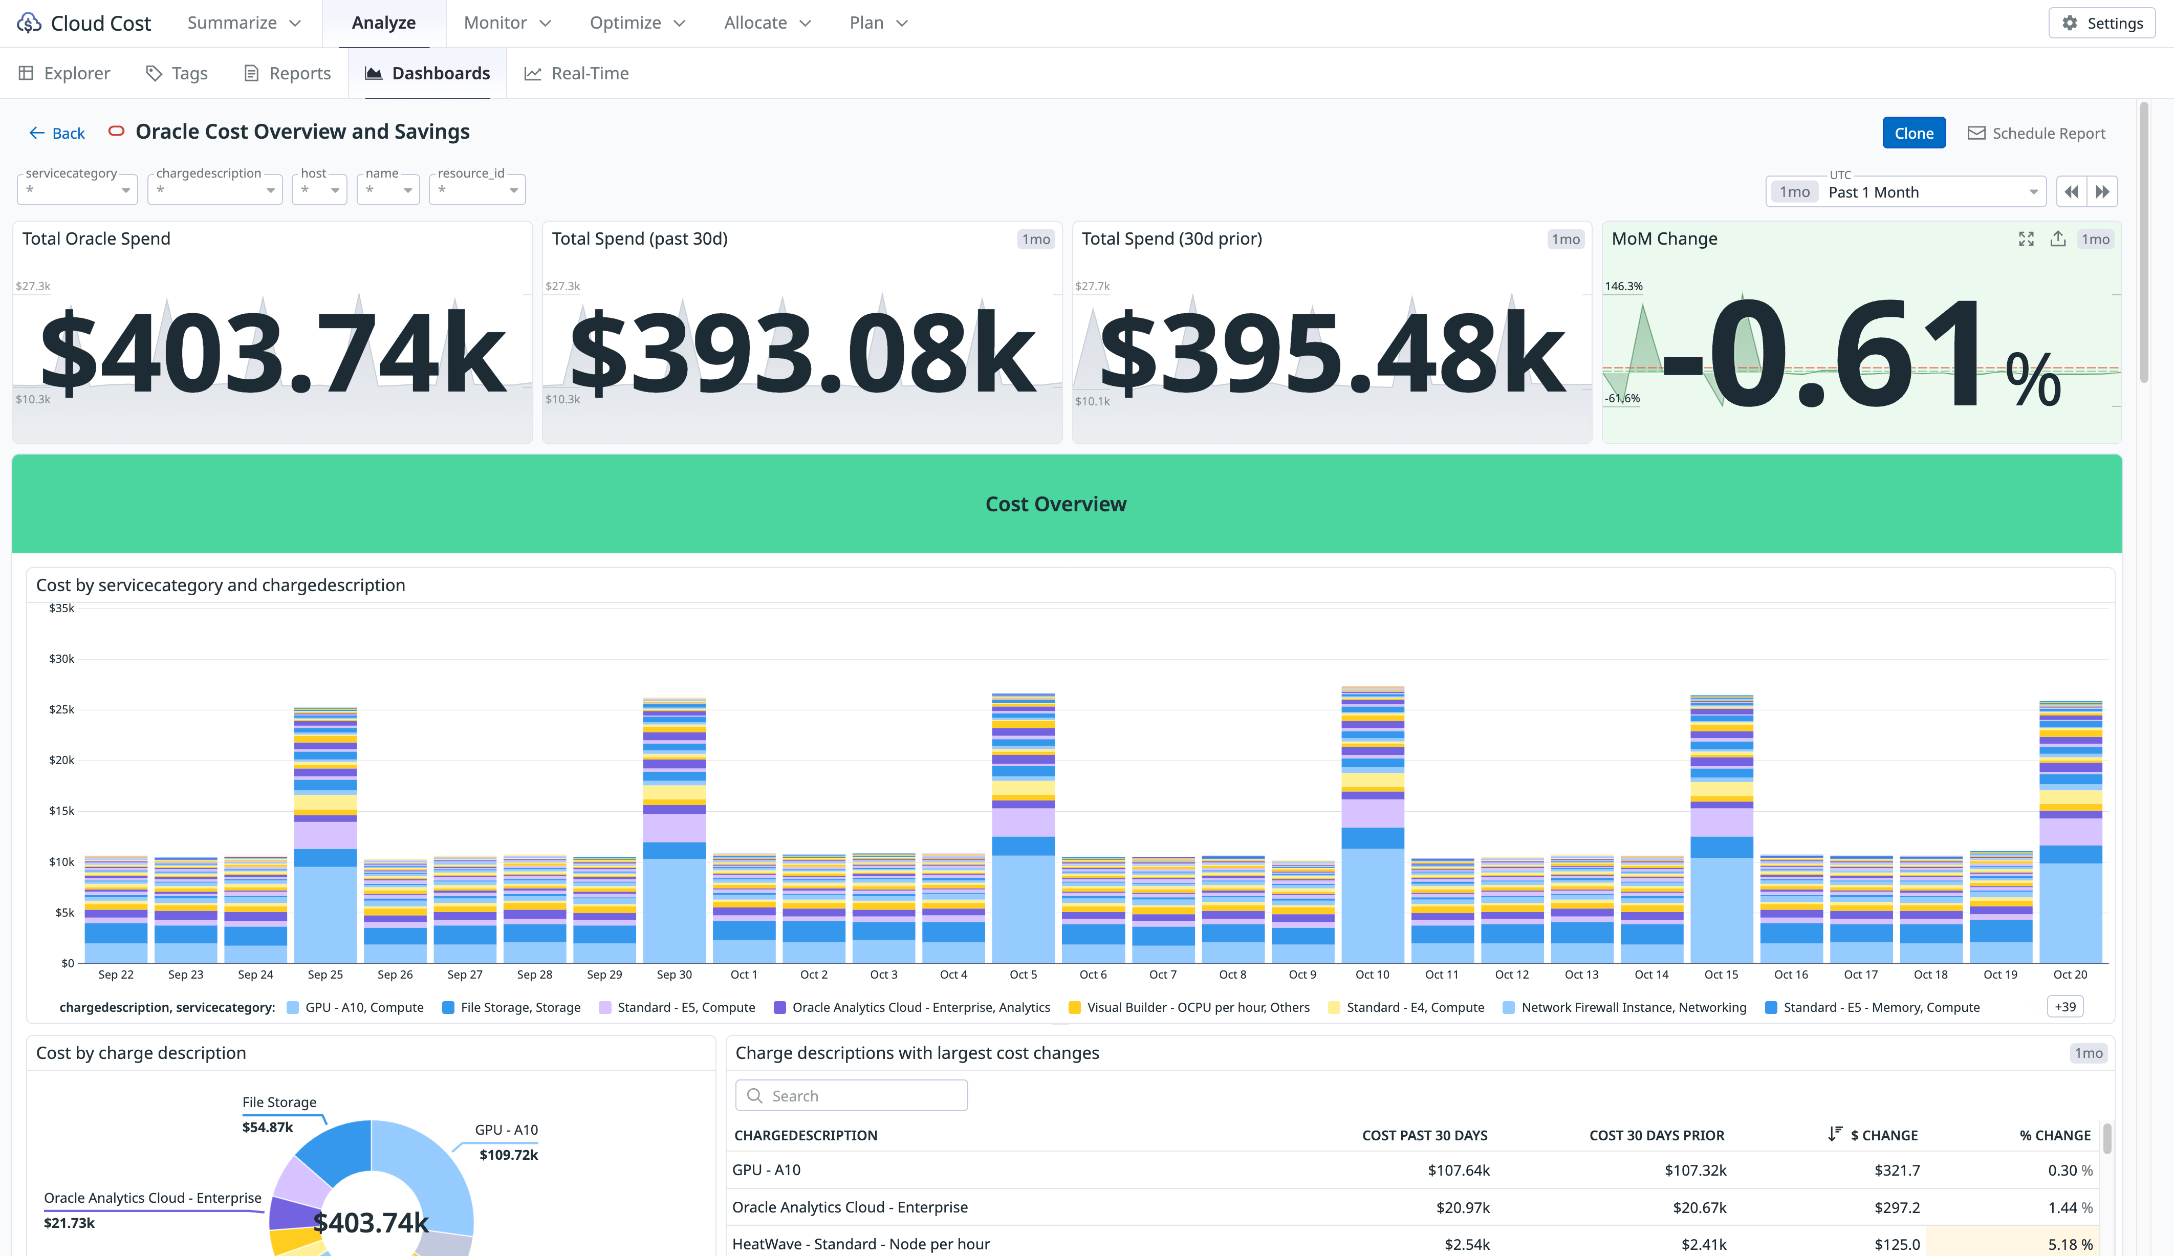The height and width of the screenshot is (1256, 2174).
Task: Click the Dashboards chart icon
Action: click(x=374, y=73)
